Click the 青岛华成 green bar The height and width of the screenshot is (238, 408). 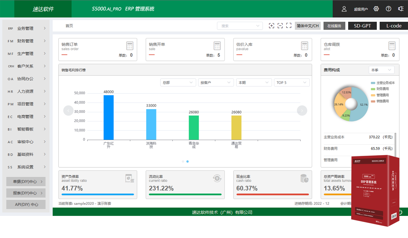pos(194,128)
